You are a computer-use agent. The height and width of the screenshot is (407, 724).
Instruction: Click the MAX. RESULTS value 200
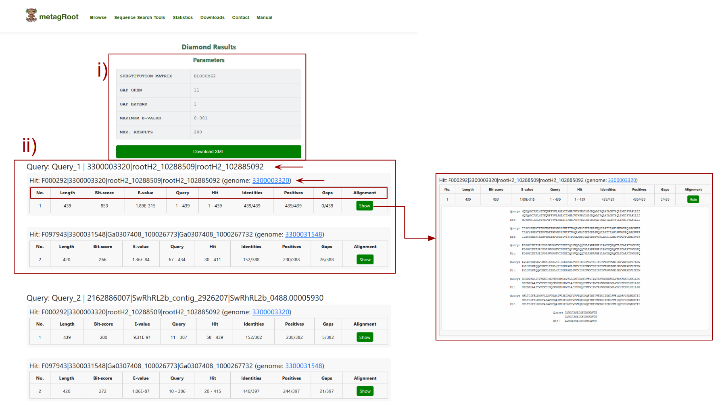198,132
